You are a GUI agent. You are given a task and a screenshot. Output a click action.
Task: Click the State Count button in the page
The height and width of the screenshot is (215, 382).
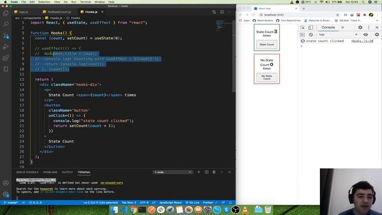click(x=267, y=44)
